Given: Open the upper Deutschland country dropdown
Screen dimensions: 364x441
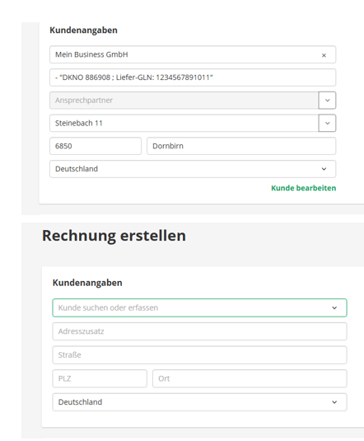Looking at the screenshot, I should 193,169.
